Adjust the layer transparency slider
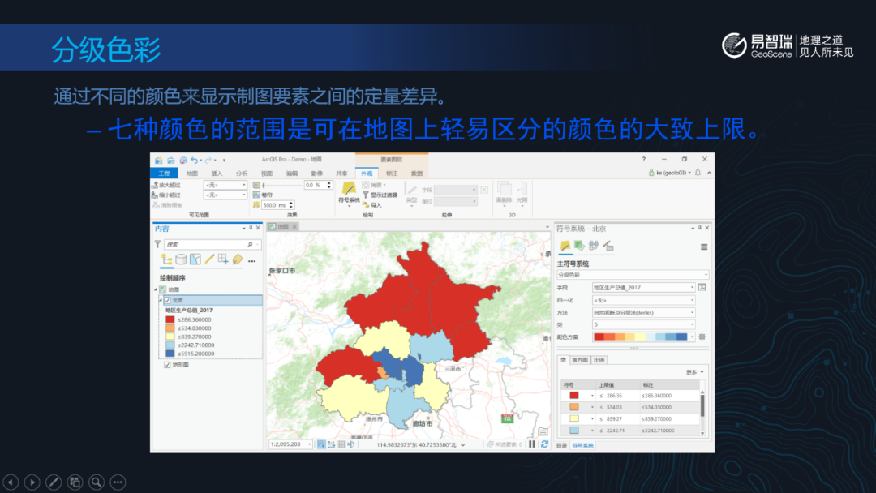 pyautogui.click(x=281, y=186)
